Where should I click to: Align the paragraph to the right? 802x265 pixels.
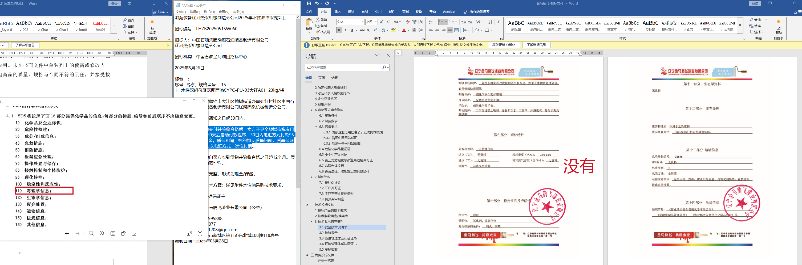pos(443,30)
